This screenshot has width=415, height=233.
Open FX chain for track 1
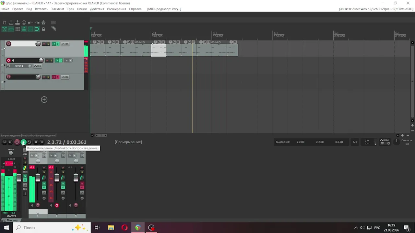[54, 44]
